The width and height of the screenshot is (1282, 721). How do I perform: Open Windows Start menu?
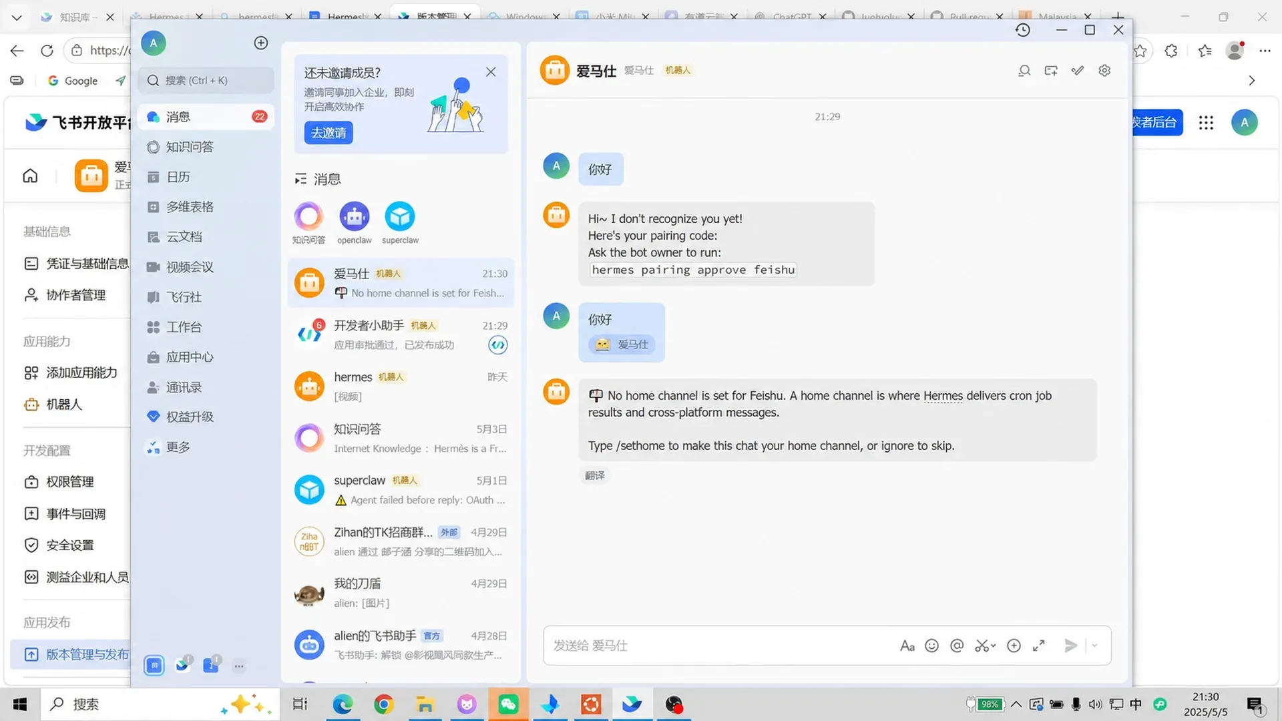[x=20, y=704]
